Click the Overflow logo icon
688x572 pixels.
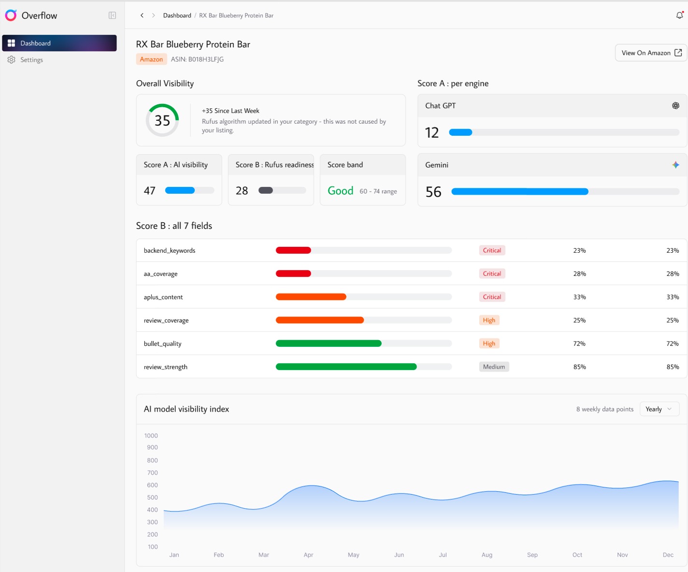click(11, 15)
